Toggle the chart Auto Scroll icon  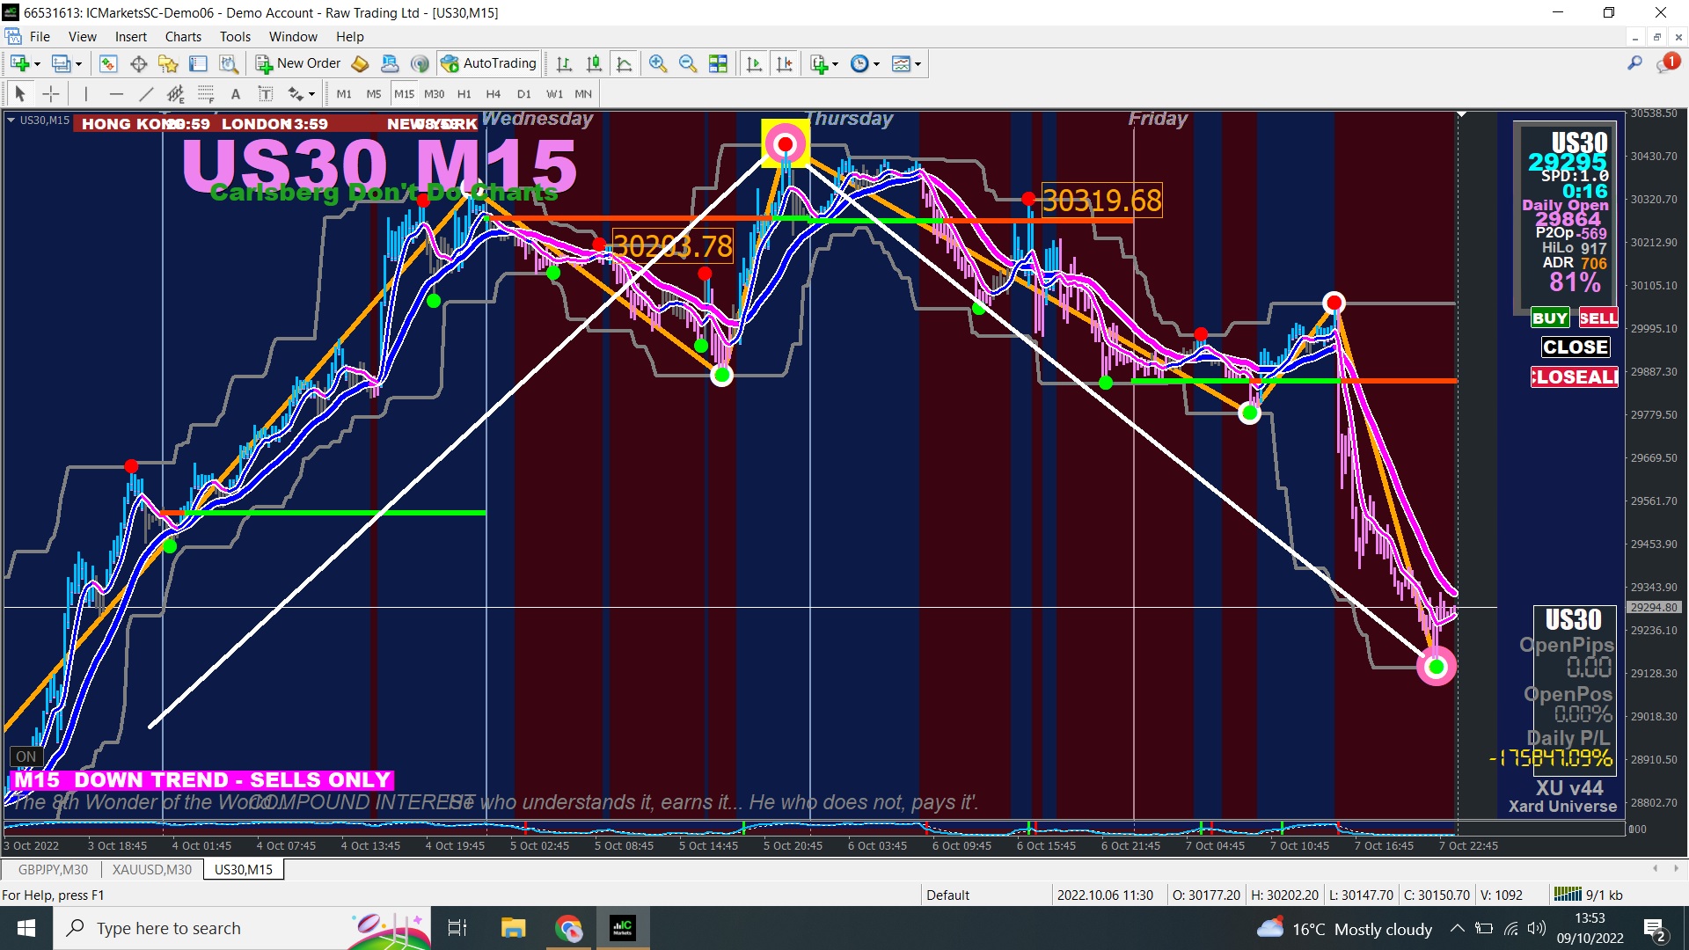pyautogui.click(x=754, y=63)
